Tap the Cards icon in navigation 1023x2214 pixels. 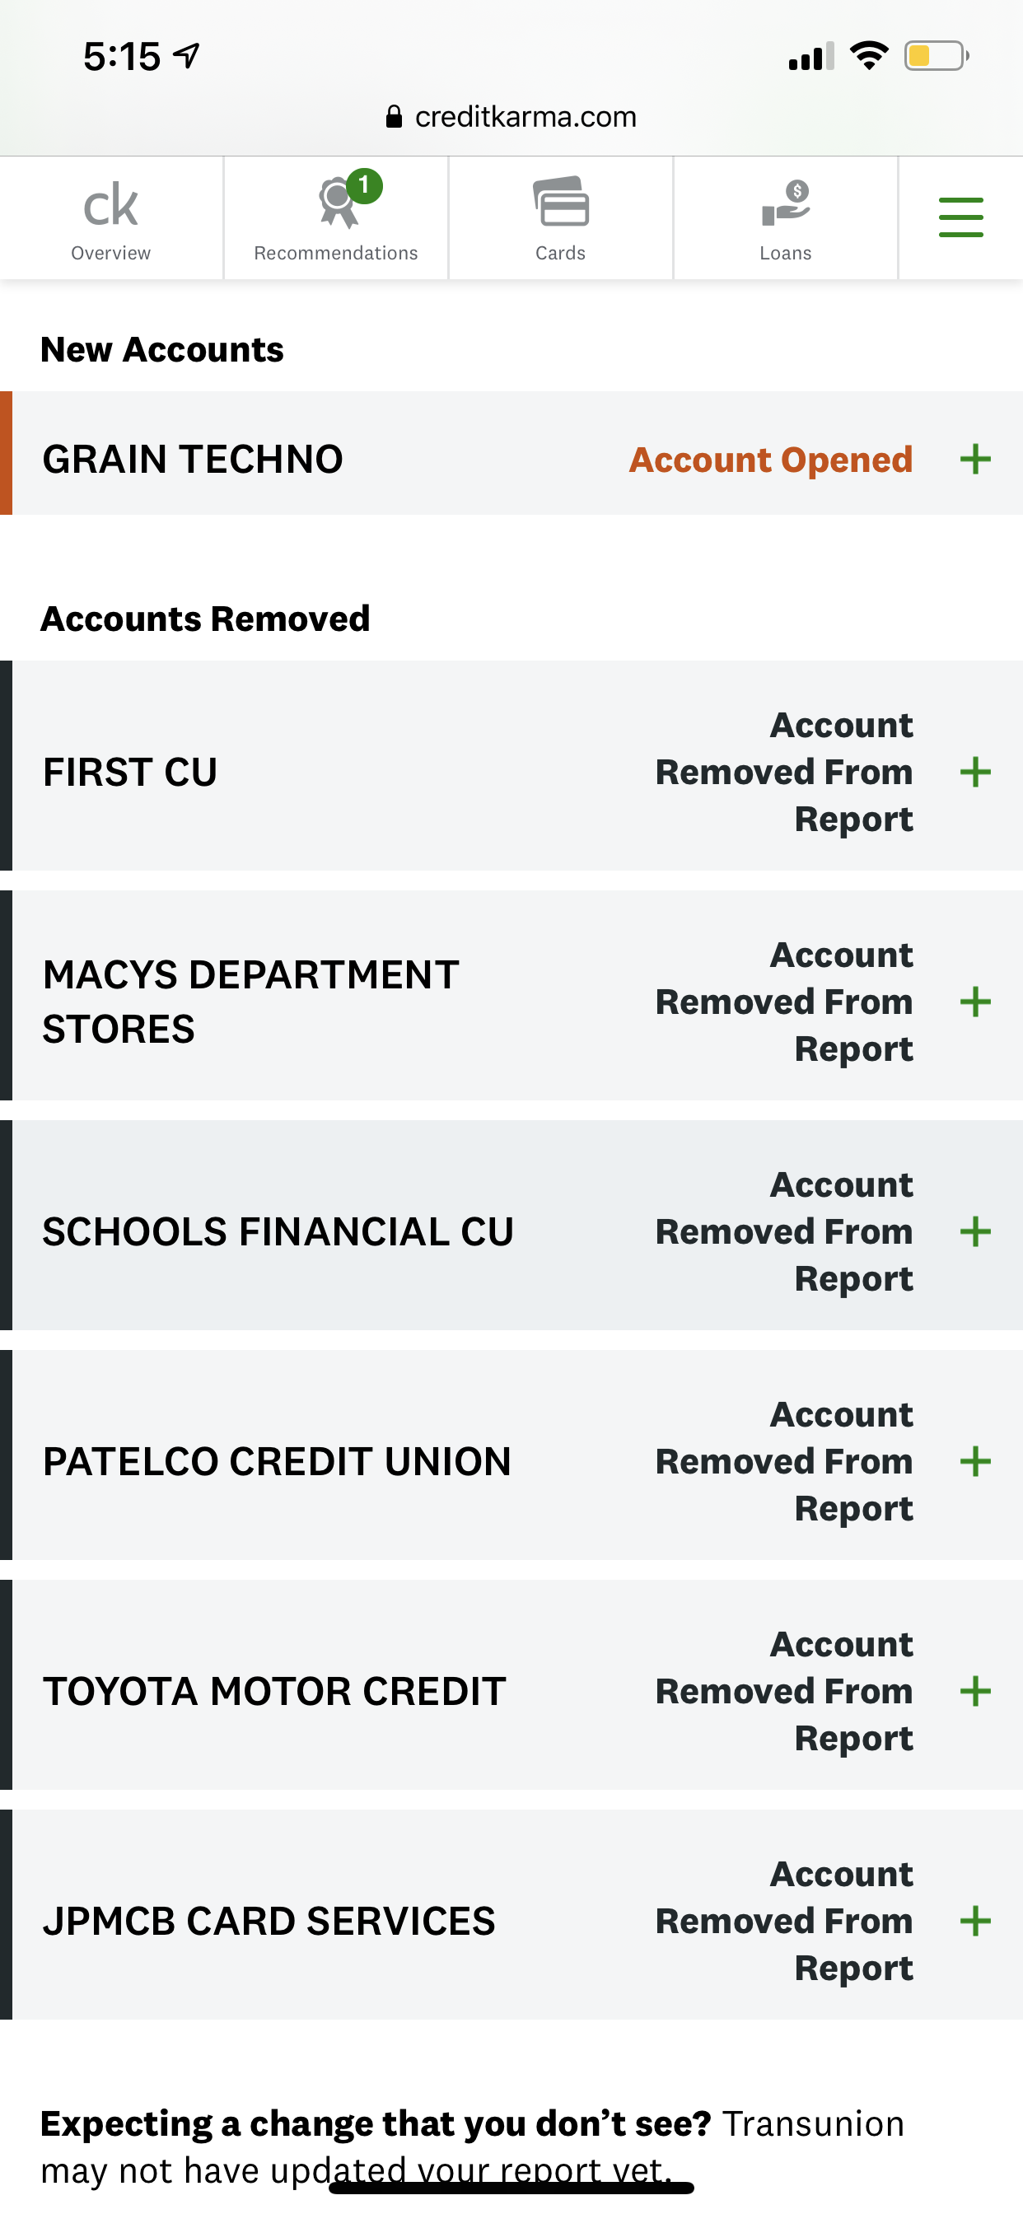560,202
